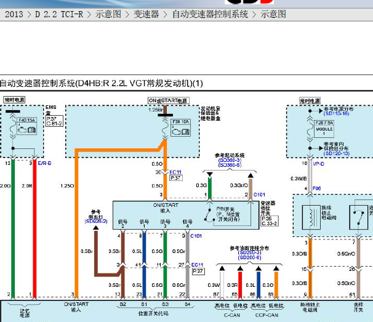Screen dimensions: 373x322
Task: Click the E/R-B connector label
Action: click(x=44, y=163)
